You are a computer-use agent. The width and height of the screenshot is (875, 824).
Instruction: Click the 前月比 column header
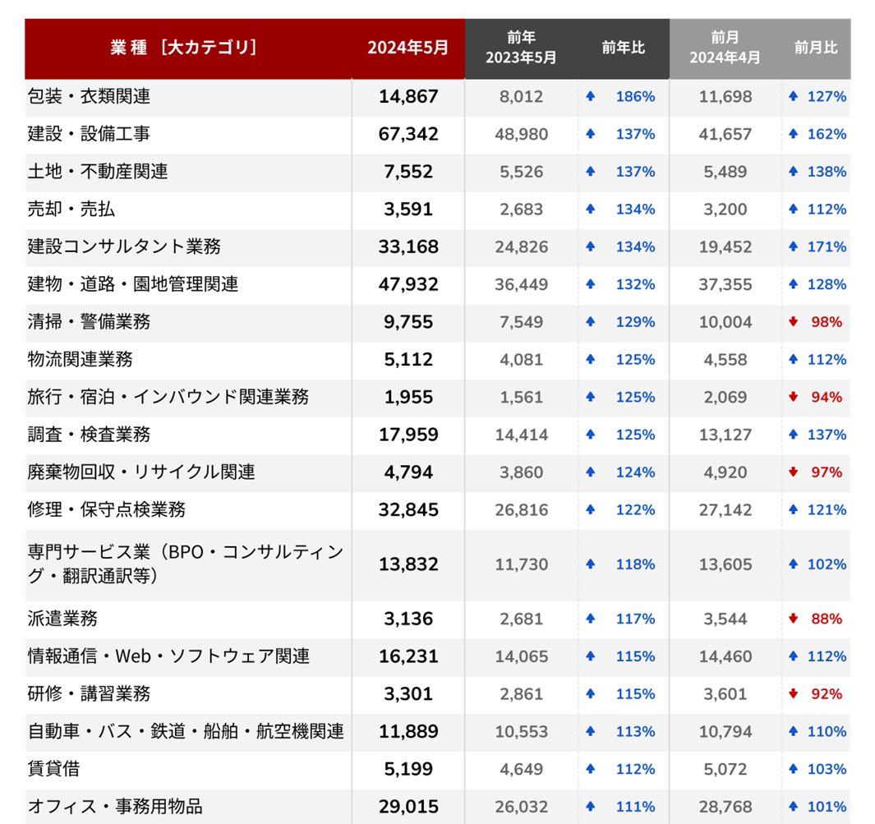[x=816, y=48]
